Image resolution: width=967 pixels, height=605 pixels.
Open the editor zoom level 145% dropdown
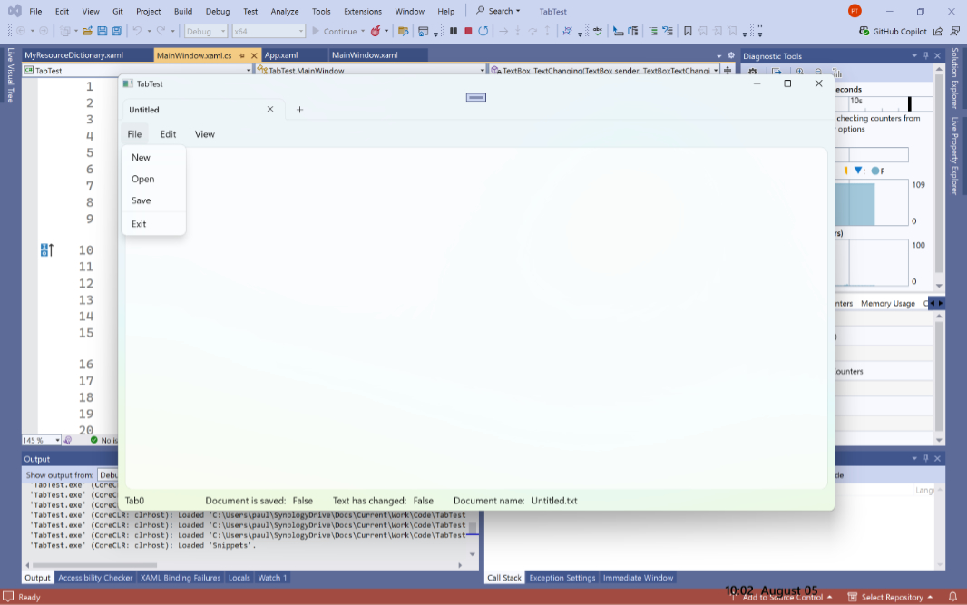[x=57, y=440]
